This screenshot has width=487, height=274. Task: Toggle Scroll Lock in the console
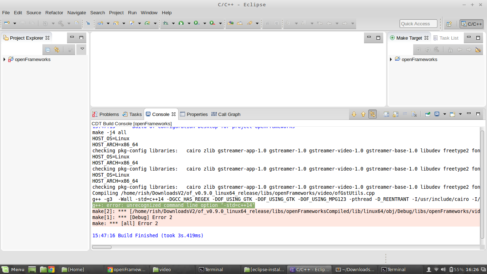(396, 114)
